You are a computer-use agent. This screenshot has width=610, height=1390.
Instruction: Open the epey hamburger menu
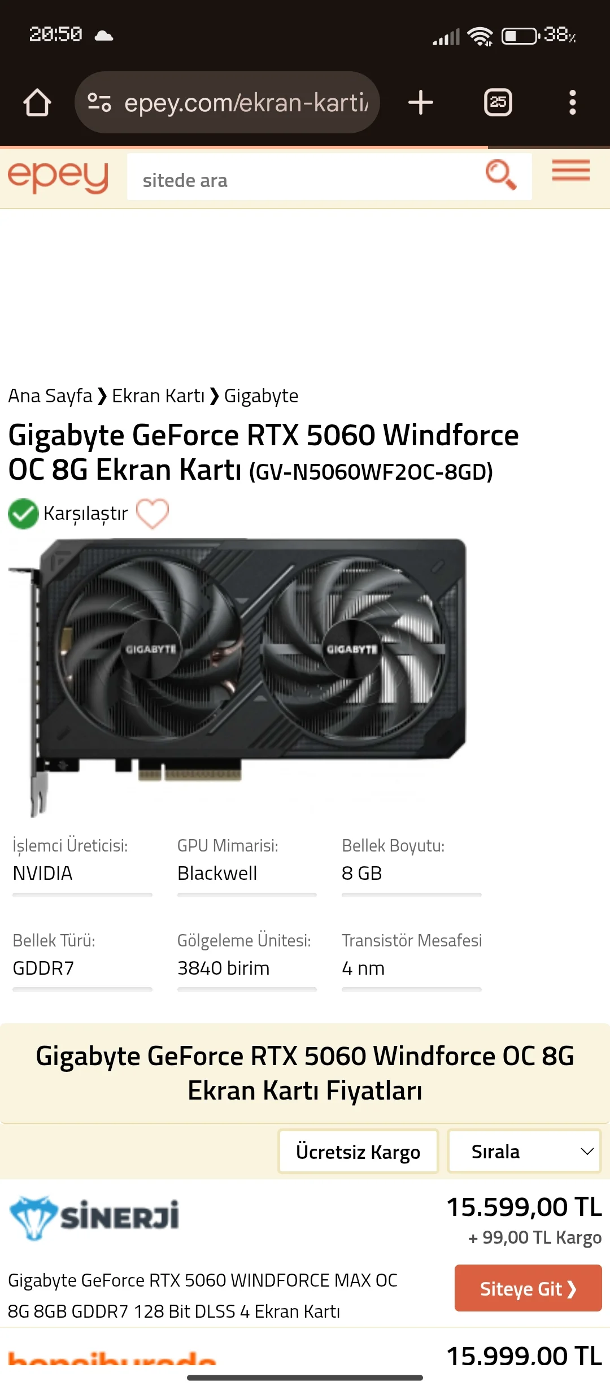[x=571, y=170]
